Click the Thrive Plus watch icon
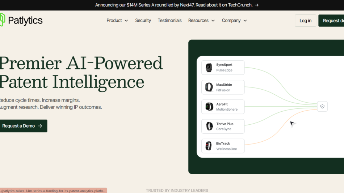 coord(209,126)
